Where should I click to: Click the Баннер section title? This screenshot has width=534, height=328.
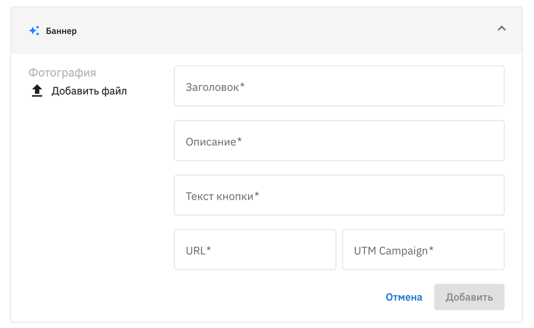point(61,31)
